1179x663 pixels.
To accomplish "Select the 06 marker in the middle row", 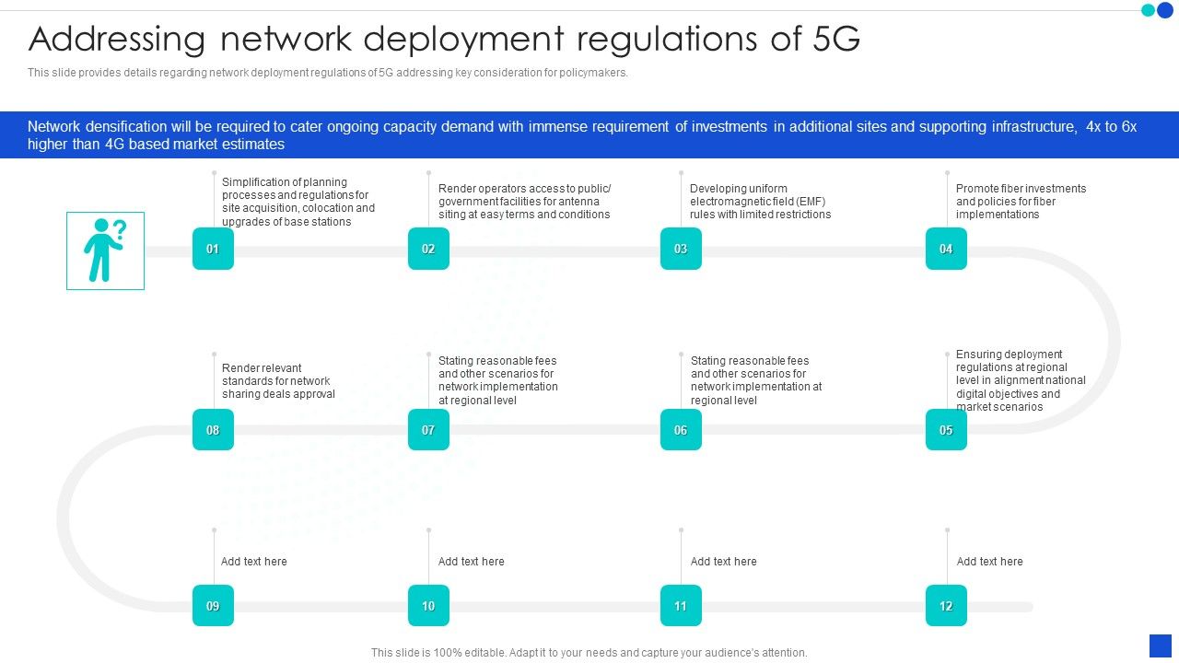I will [x=680, y=429].
